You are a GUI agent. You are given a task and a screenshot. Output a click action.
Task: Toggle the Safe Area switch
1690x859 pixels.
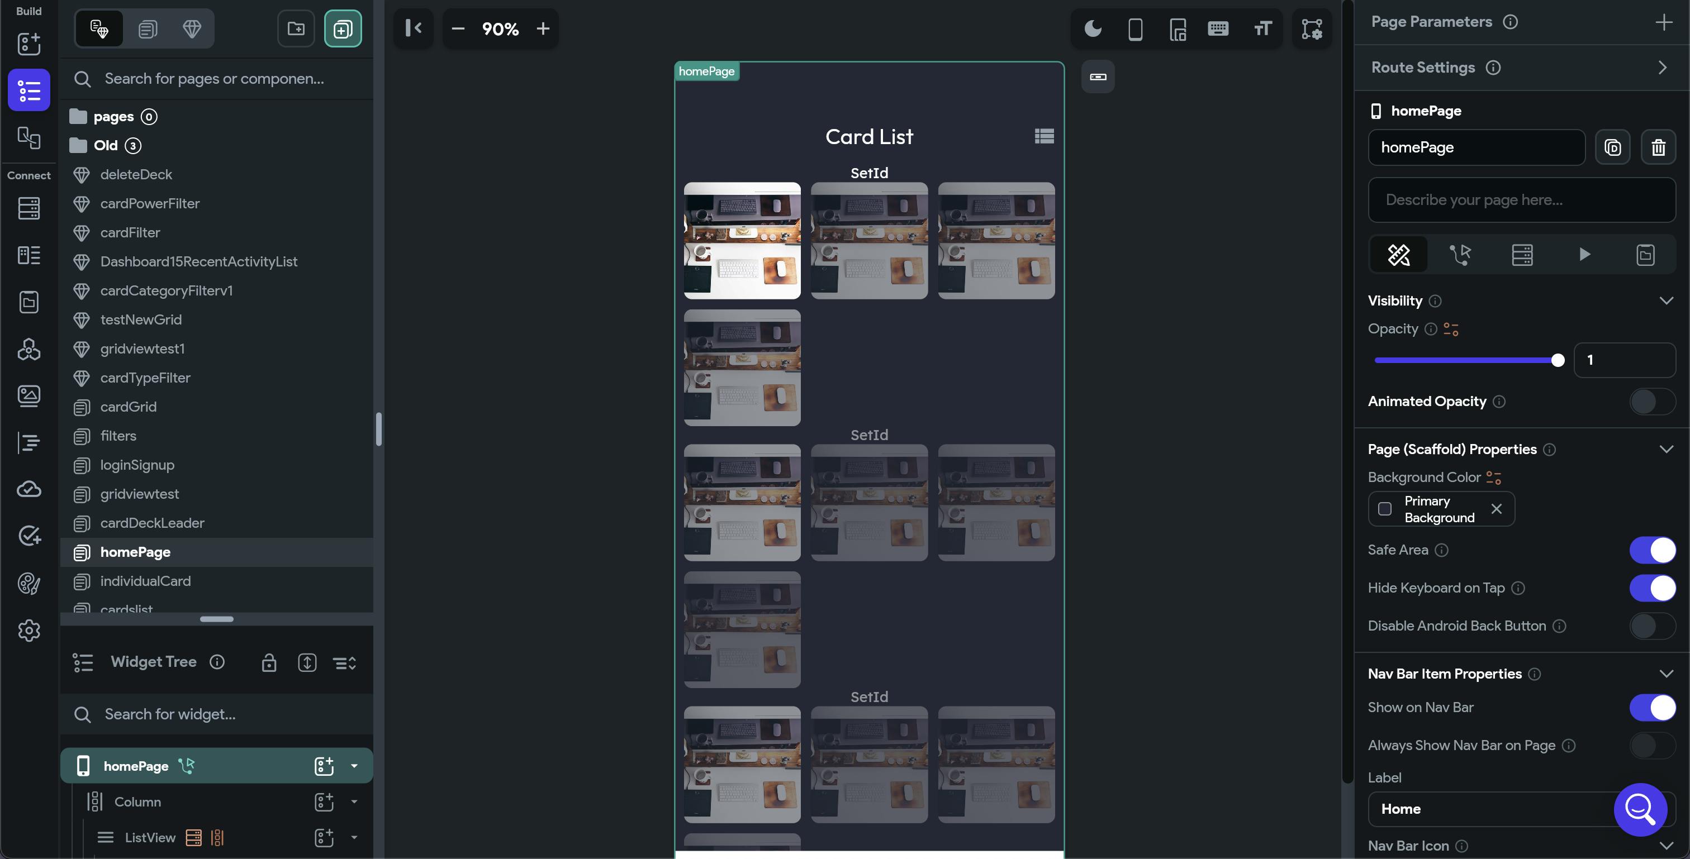1652,550
